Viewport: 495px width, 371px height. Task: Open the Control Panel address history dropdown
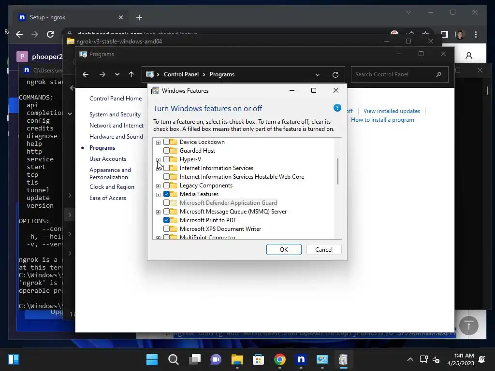click(318, 74)
